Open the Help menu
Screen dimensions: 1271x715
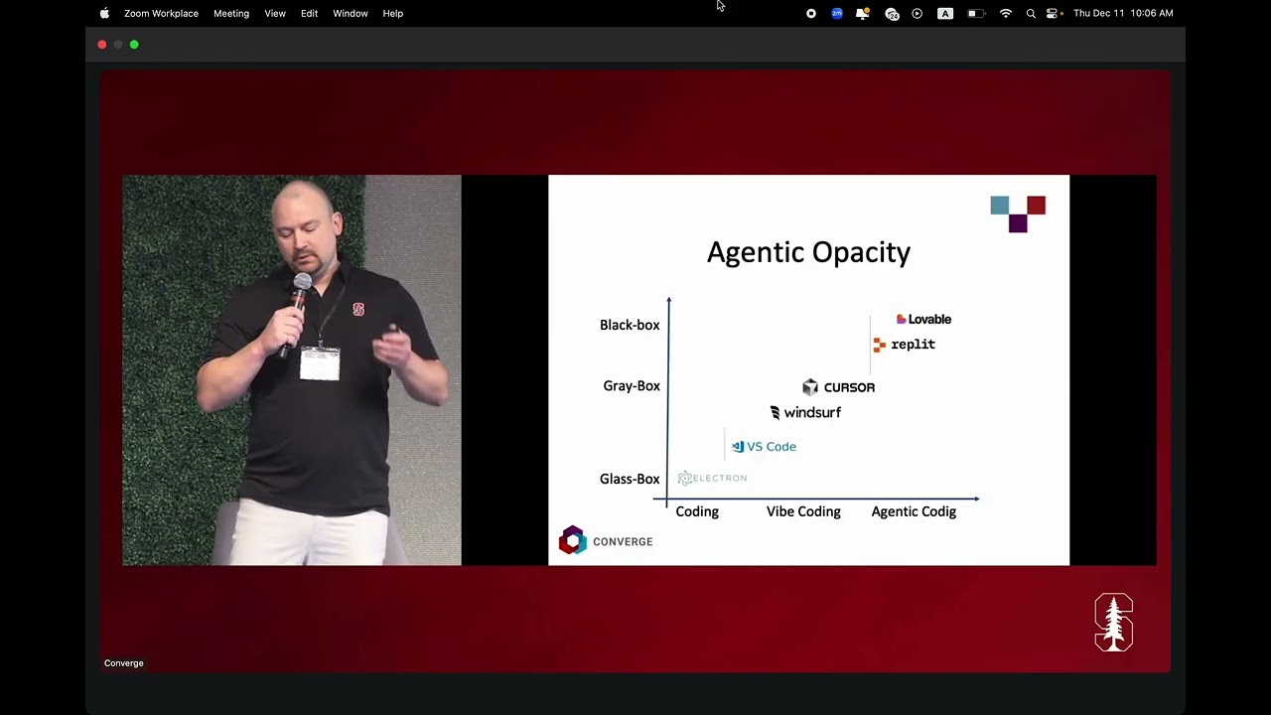[x=393, y=13]
